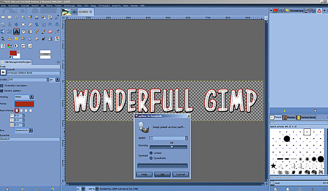Open the Filter menu
Screen dimensions: 328x191
tap(79, 6)
